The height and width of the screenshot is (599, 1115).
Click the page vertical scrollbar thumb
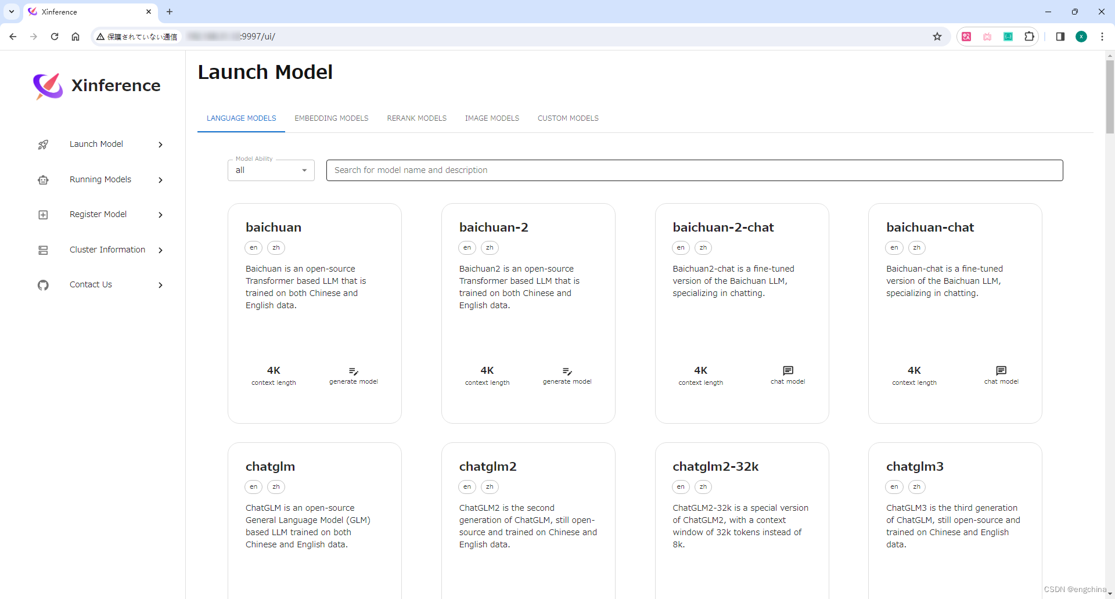point(1110,97)
